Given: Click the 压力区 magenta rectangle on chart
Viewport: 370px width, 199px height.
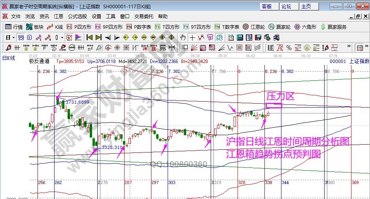Looking at the screenshot, I should tap(274, 105).
